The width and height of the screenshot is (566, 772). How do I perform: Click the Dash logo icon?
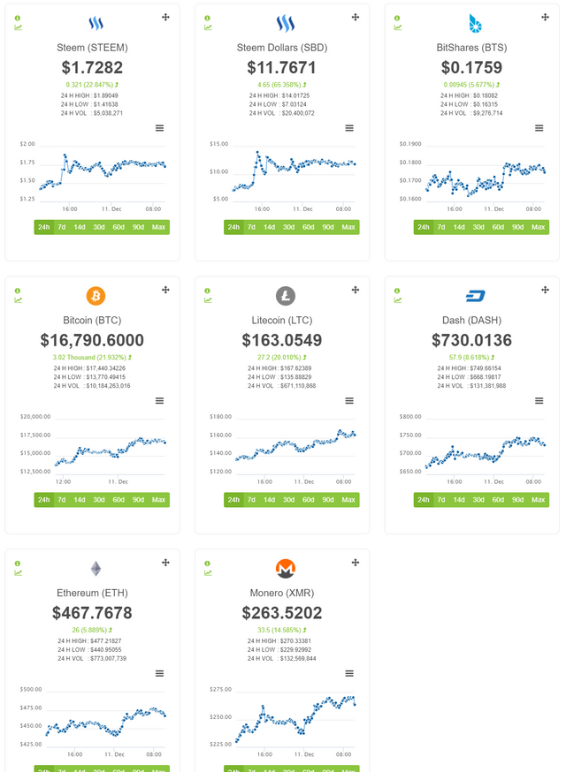pyautogui.click(x=475, y=296)
